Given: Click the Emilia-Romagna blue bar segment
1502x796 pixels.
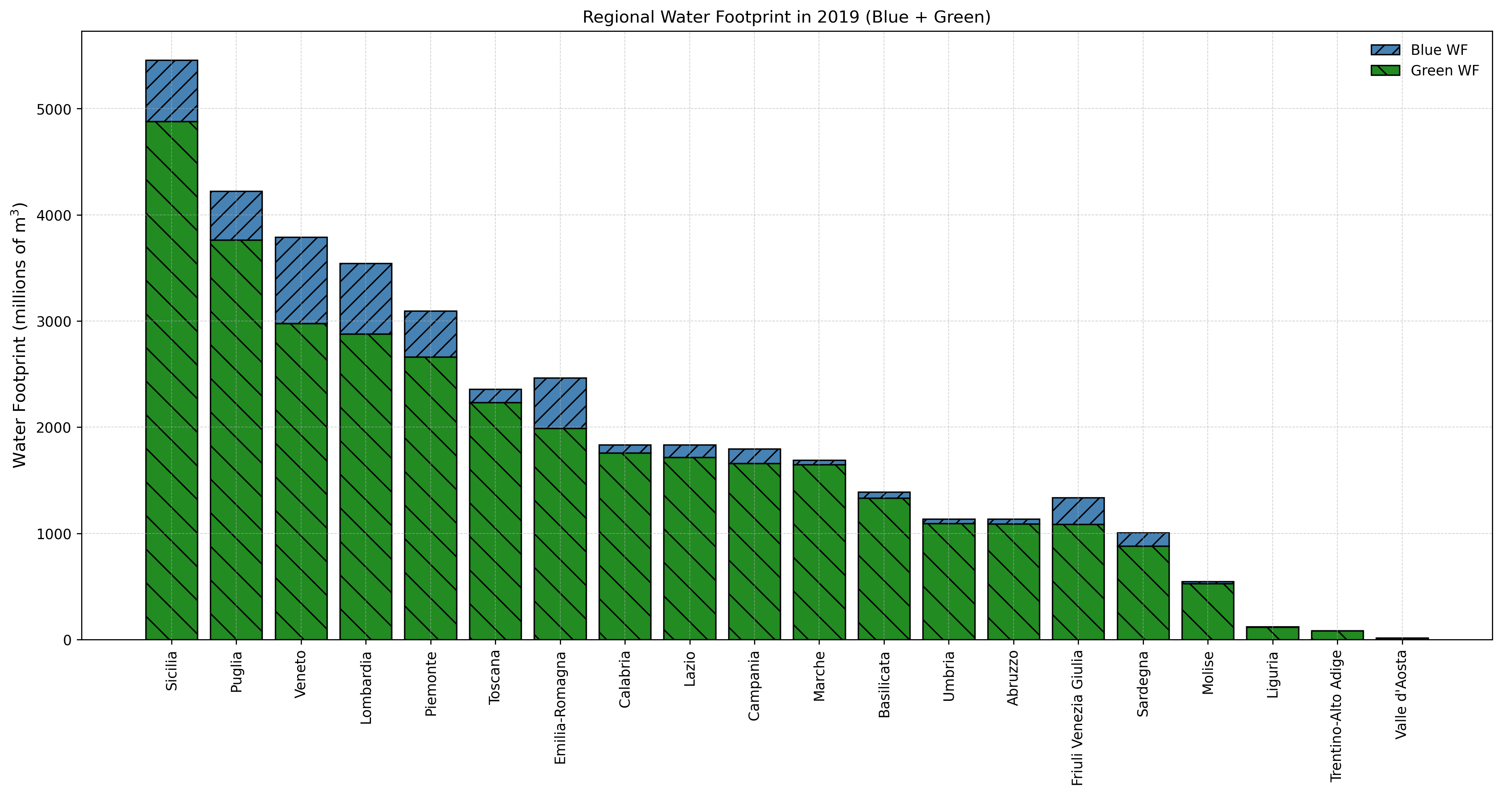Looking at the screenshot, I should click(560, 403).
